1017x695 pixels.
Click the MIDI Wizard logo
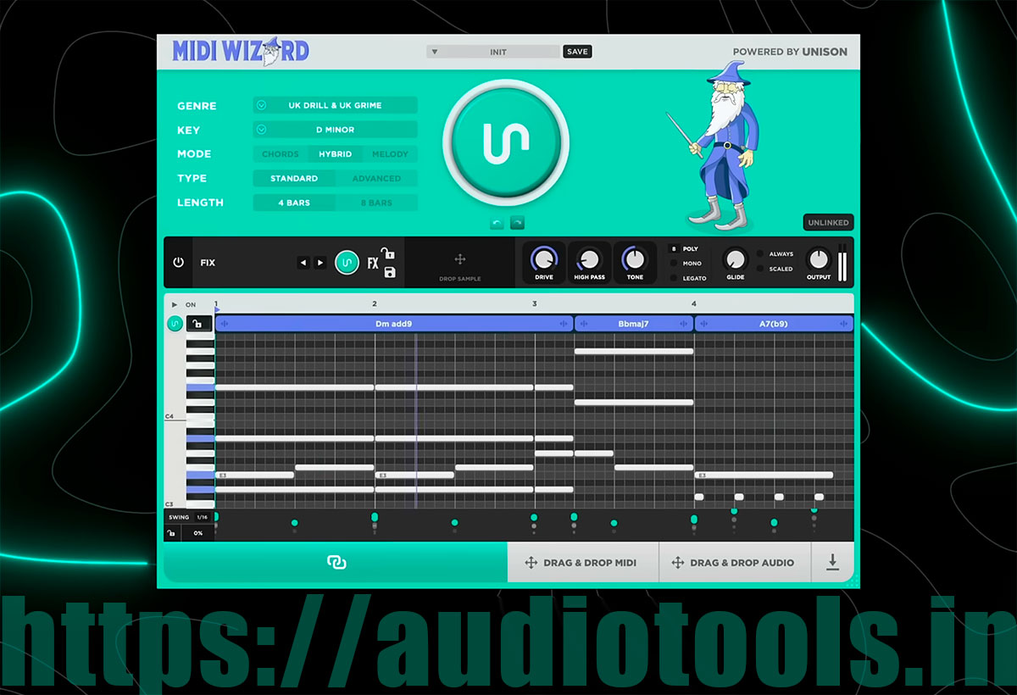(x=241, y=52)
